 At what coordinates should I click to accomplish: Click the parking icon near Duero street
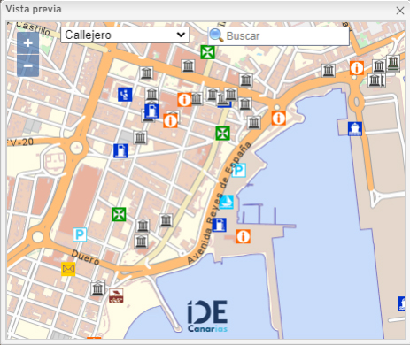80,234
